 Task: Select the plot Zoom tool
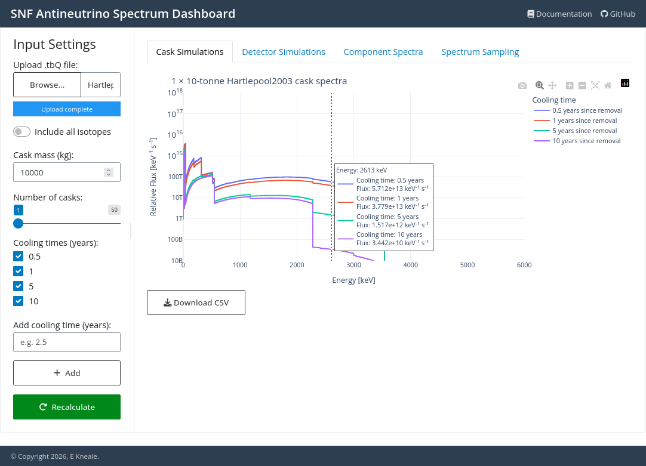(539, 85)
